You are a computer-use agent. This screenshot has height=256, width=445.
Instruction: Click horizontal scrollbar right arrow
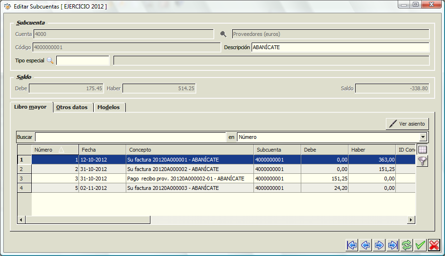(411, 220)
